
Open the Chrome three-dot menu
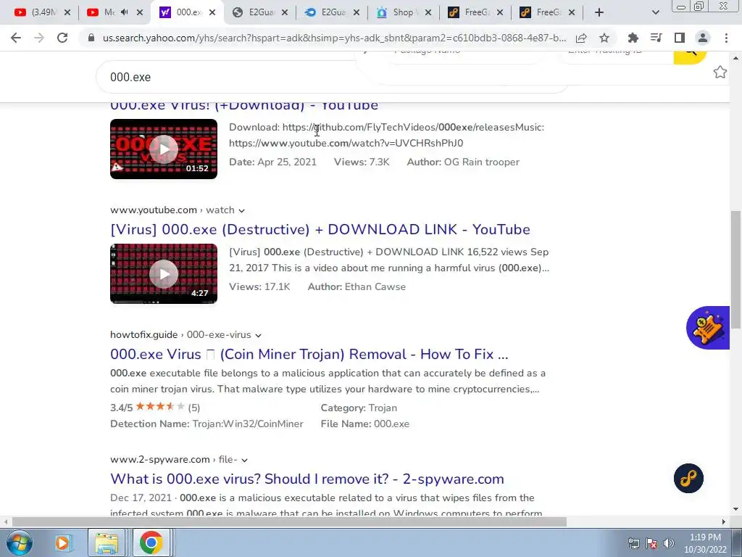coord(726,38)
